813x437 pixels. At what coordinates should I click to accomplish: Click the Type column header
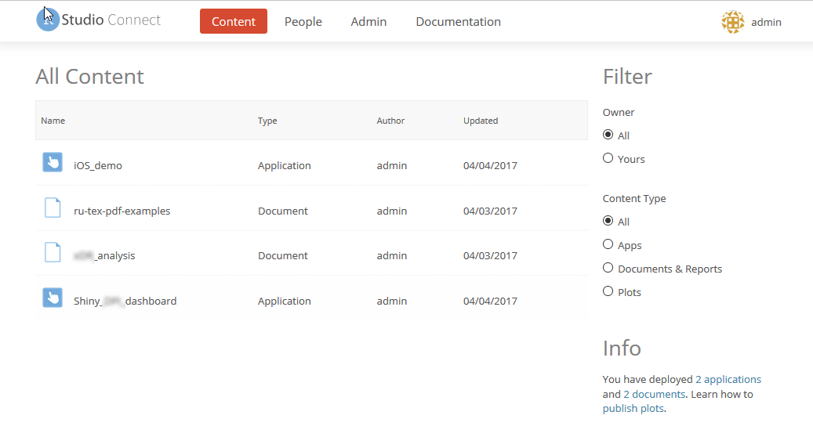267,121
